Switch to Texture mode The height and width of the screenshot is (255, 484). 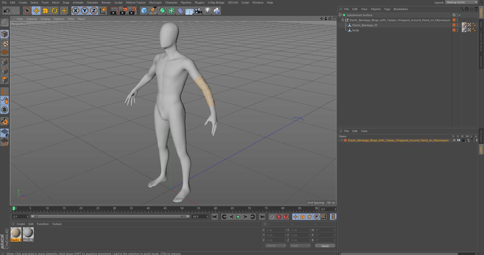click(5, 43)
